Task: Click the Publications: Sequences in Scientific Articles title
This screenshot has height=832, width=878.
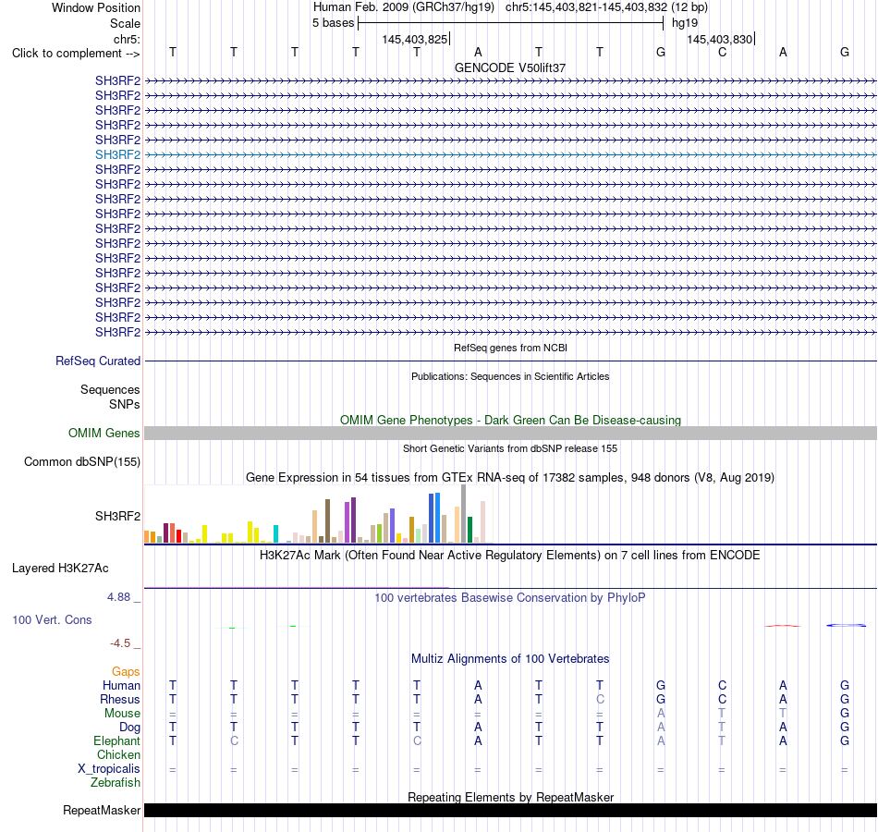Action: pos(510,376)
